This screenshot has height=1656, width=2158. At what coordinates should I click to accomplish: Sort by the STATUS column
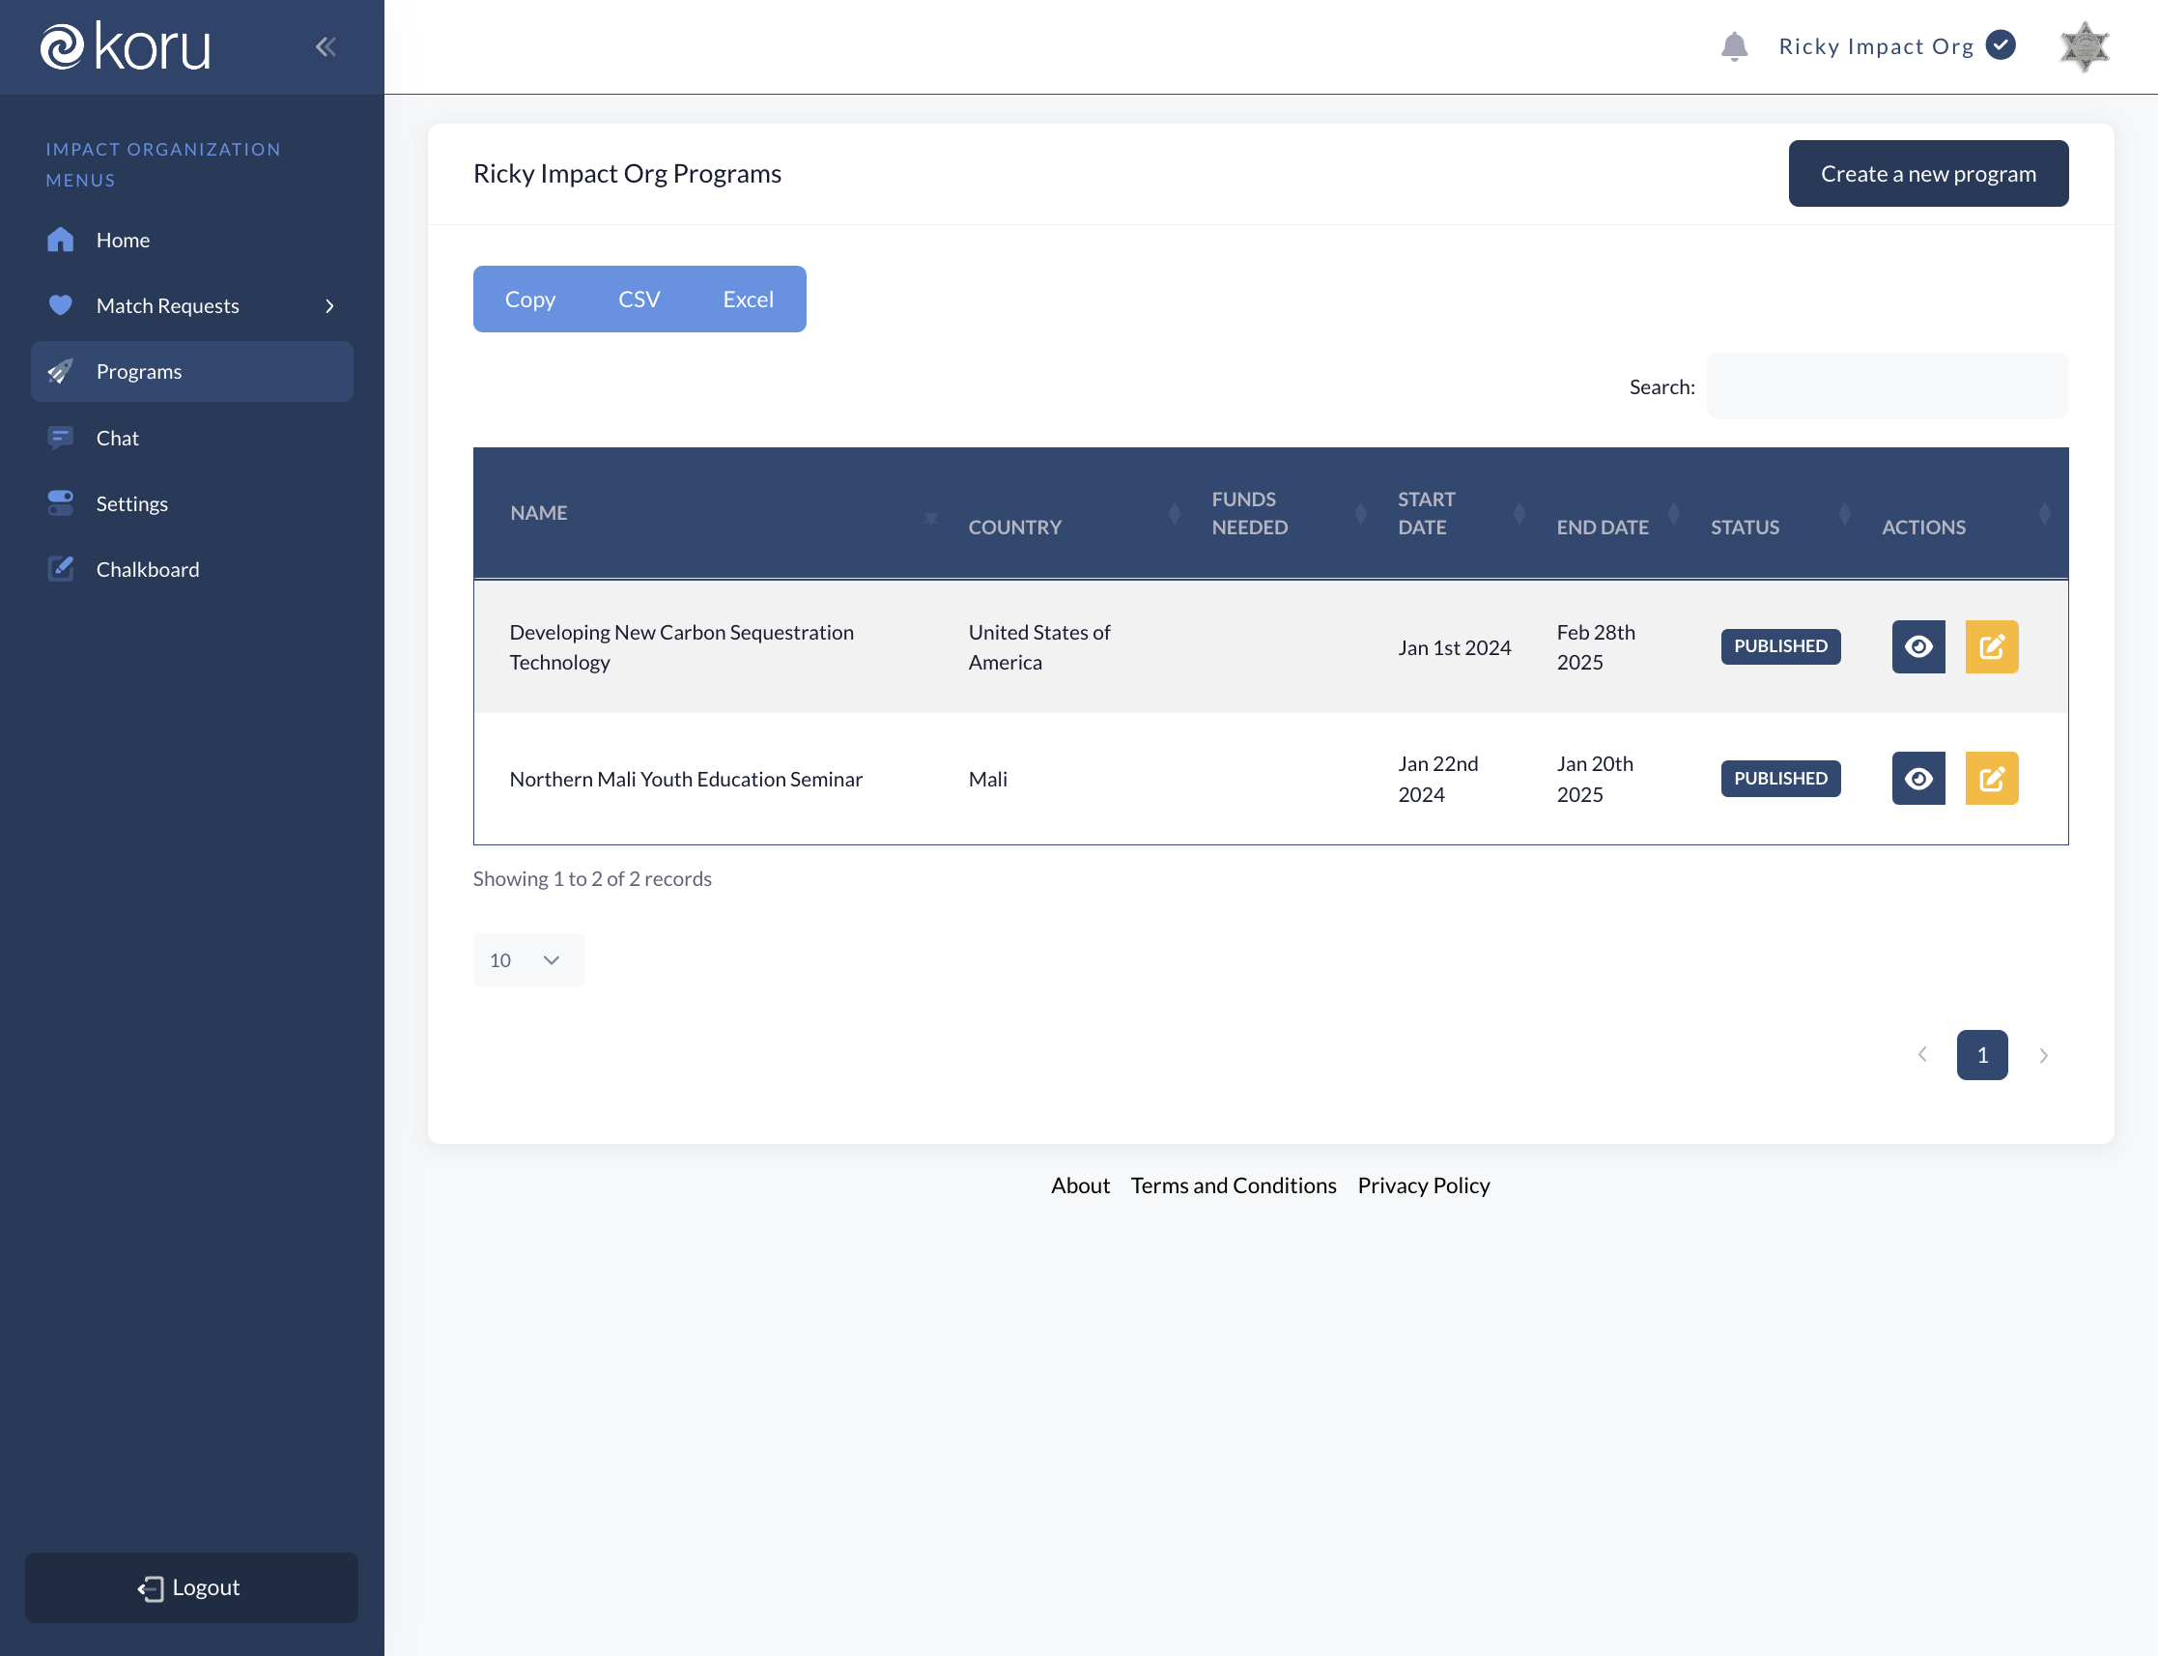coord(1777,513)
